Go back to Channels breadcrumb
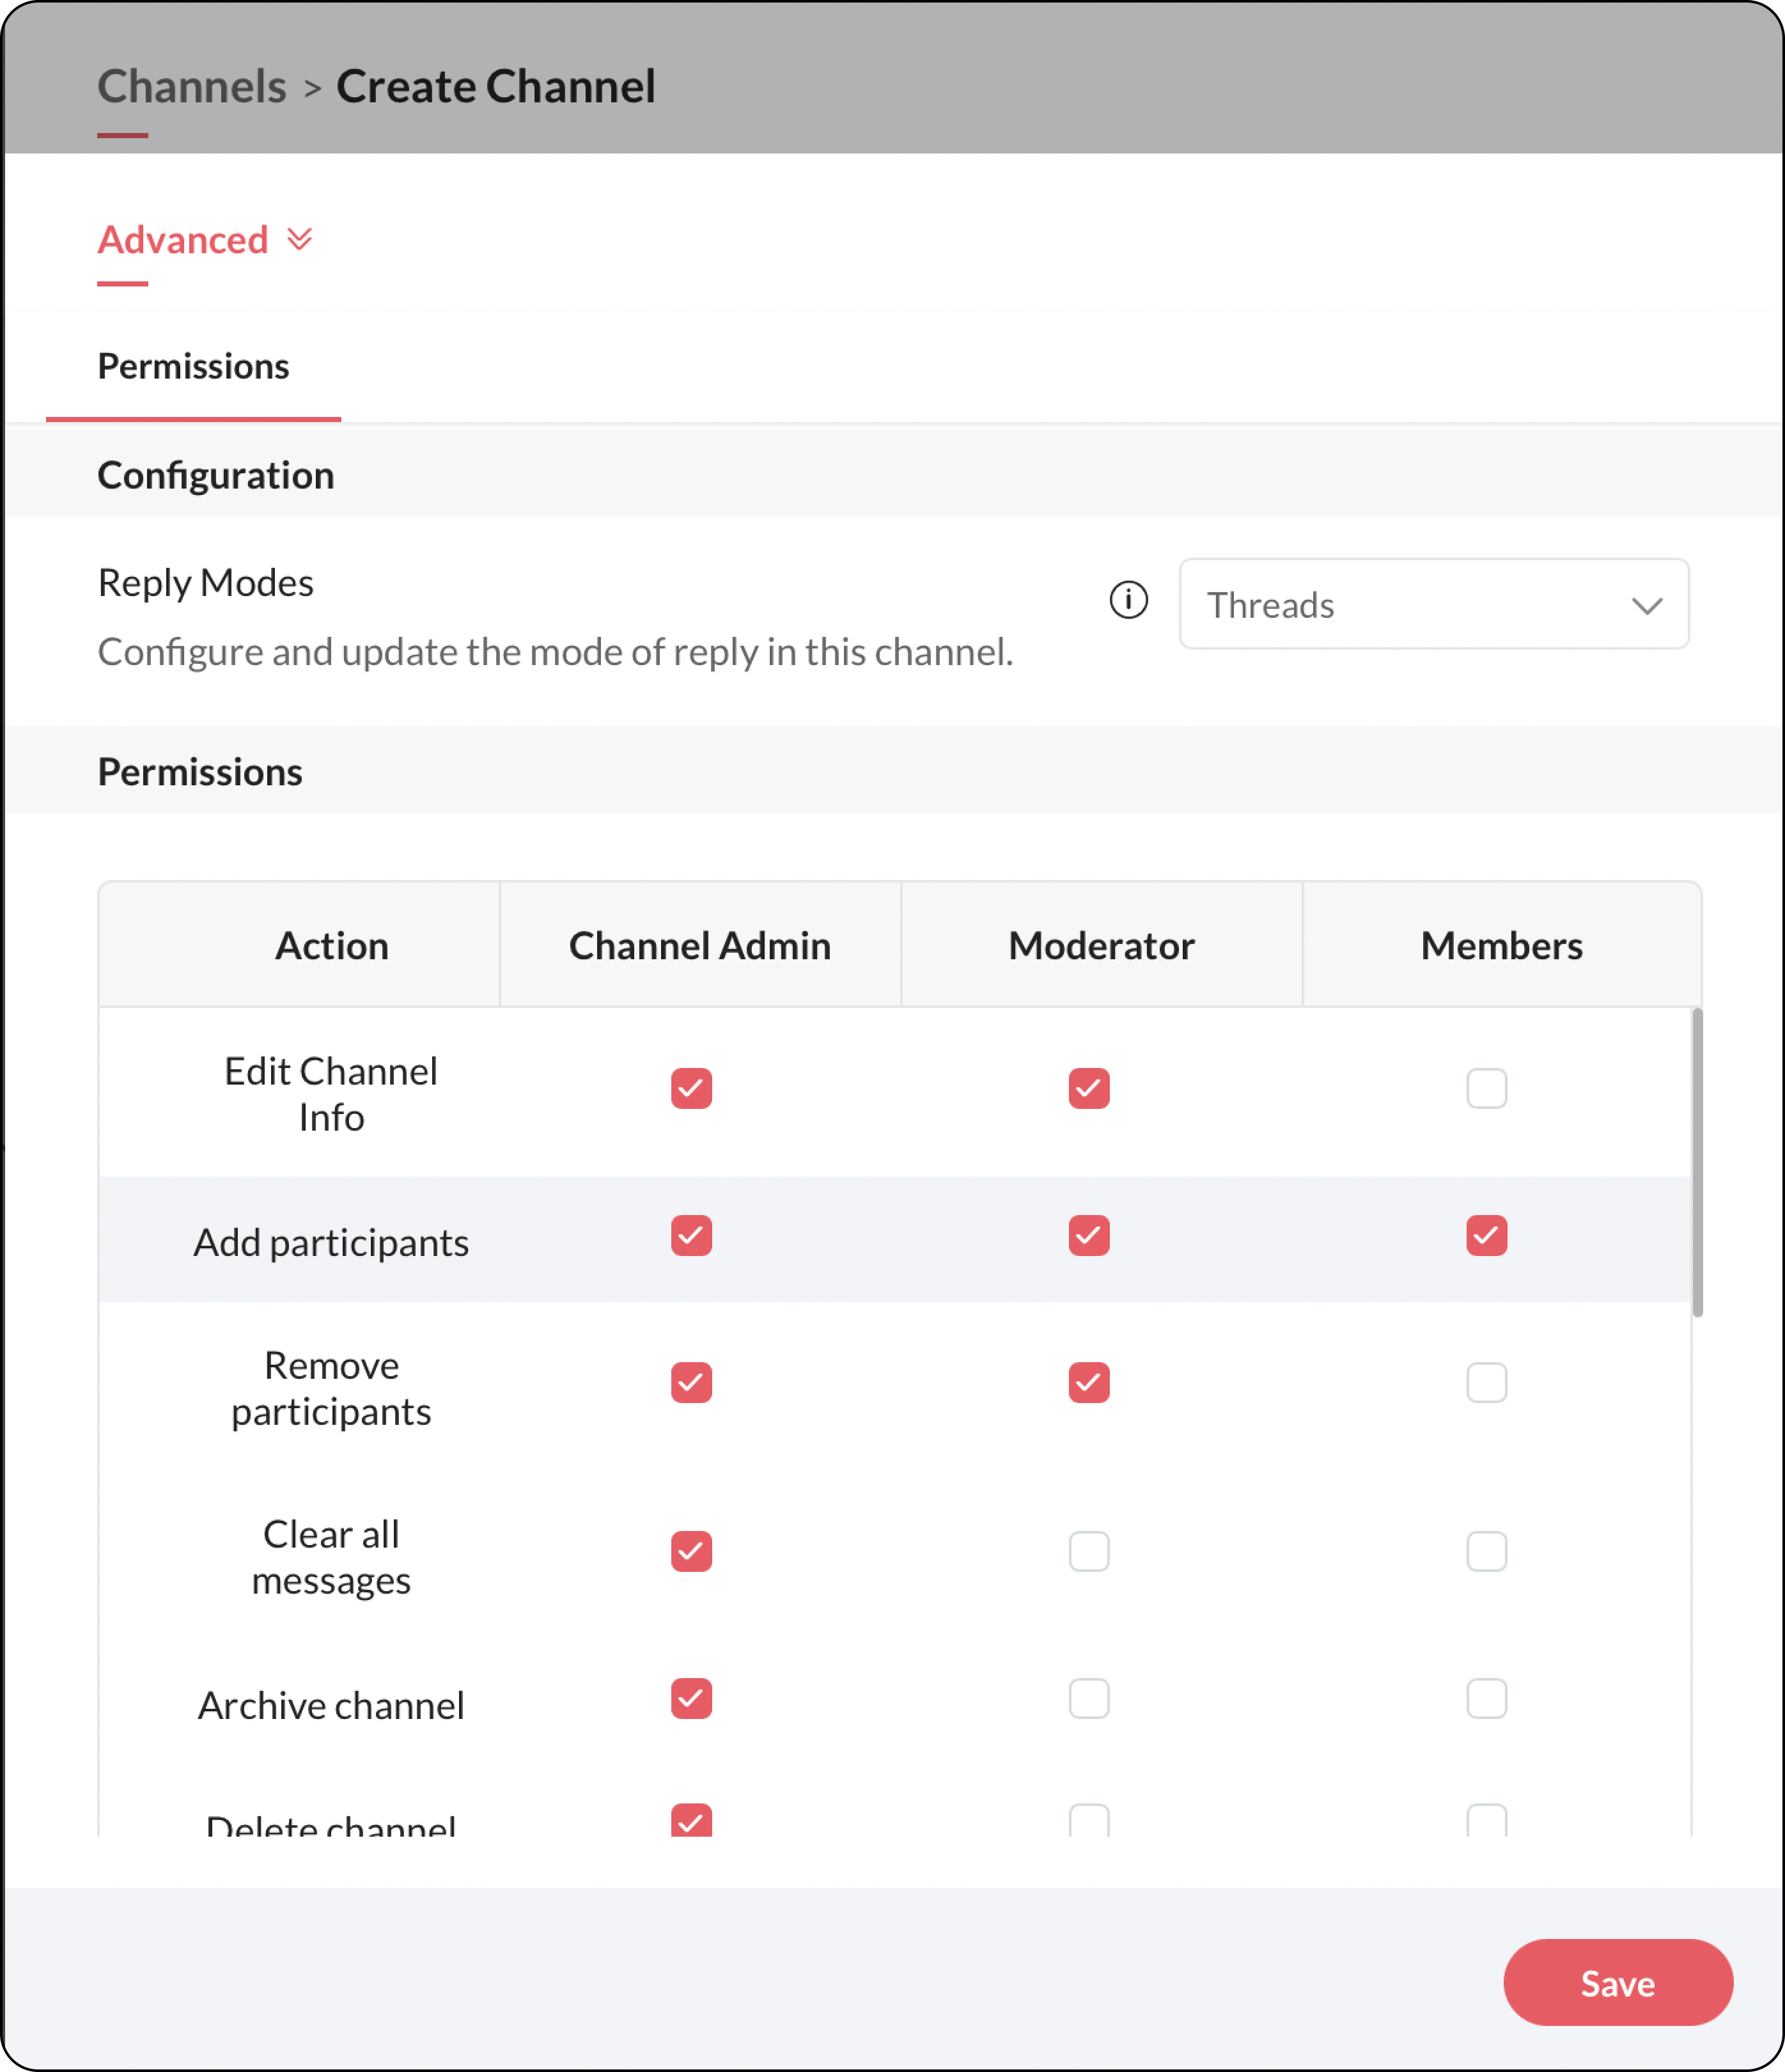The image size is (1785, 2072). pos(192,86)
